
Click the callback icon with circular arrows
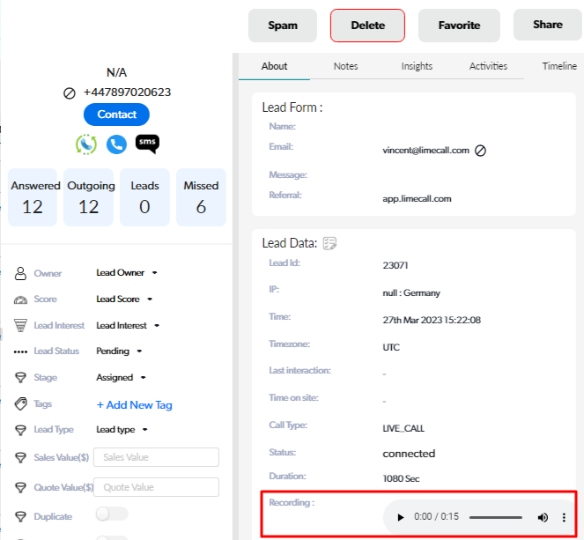point(86,144)
